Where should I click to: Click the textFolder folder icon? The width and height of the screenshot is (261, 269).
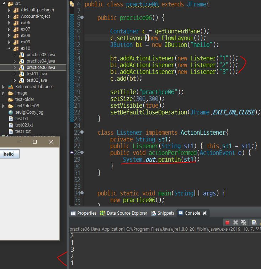click(x=11, y=99)
